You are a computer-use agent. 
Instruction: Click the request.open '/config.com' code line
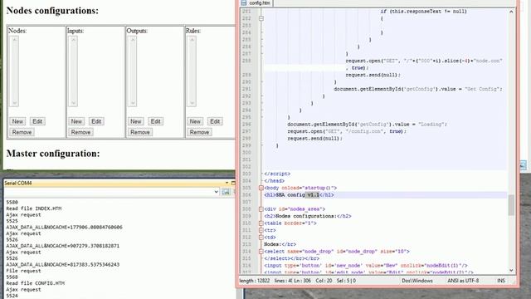pyautogui.click(x=347, y=131)
